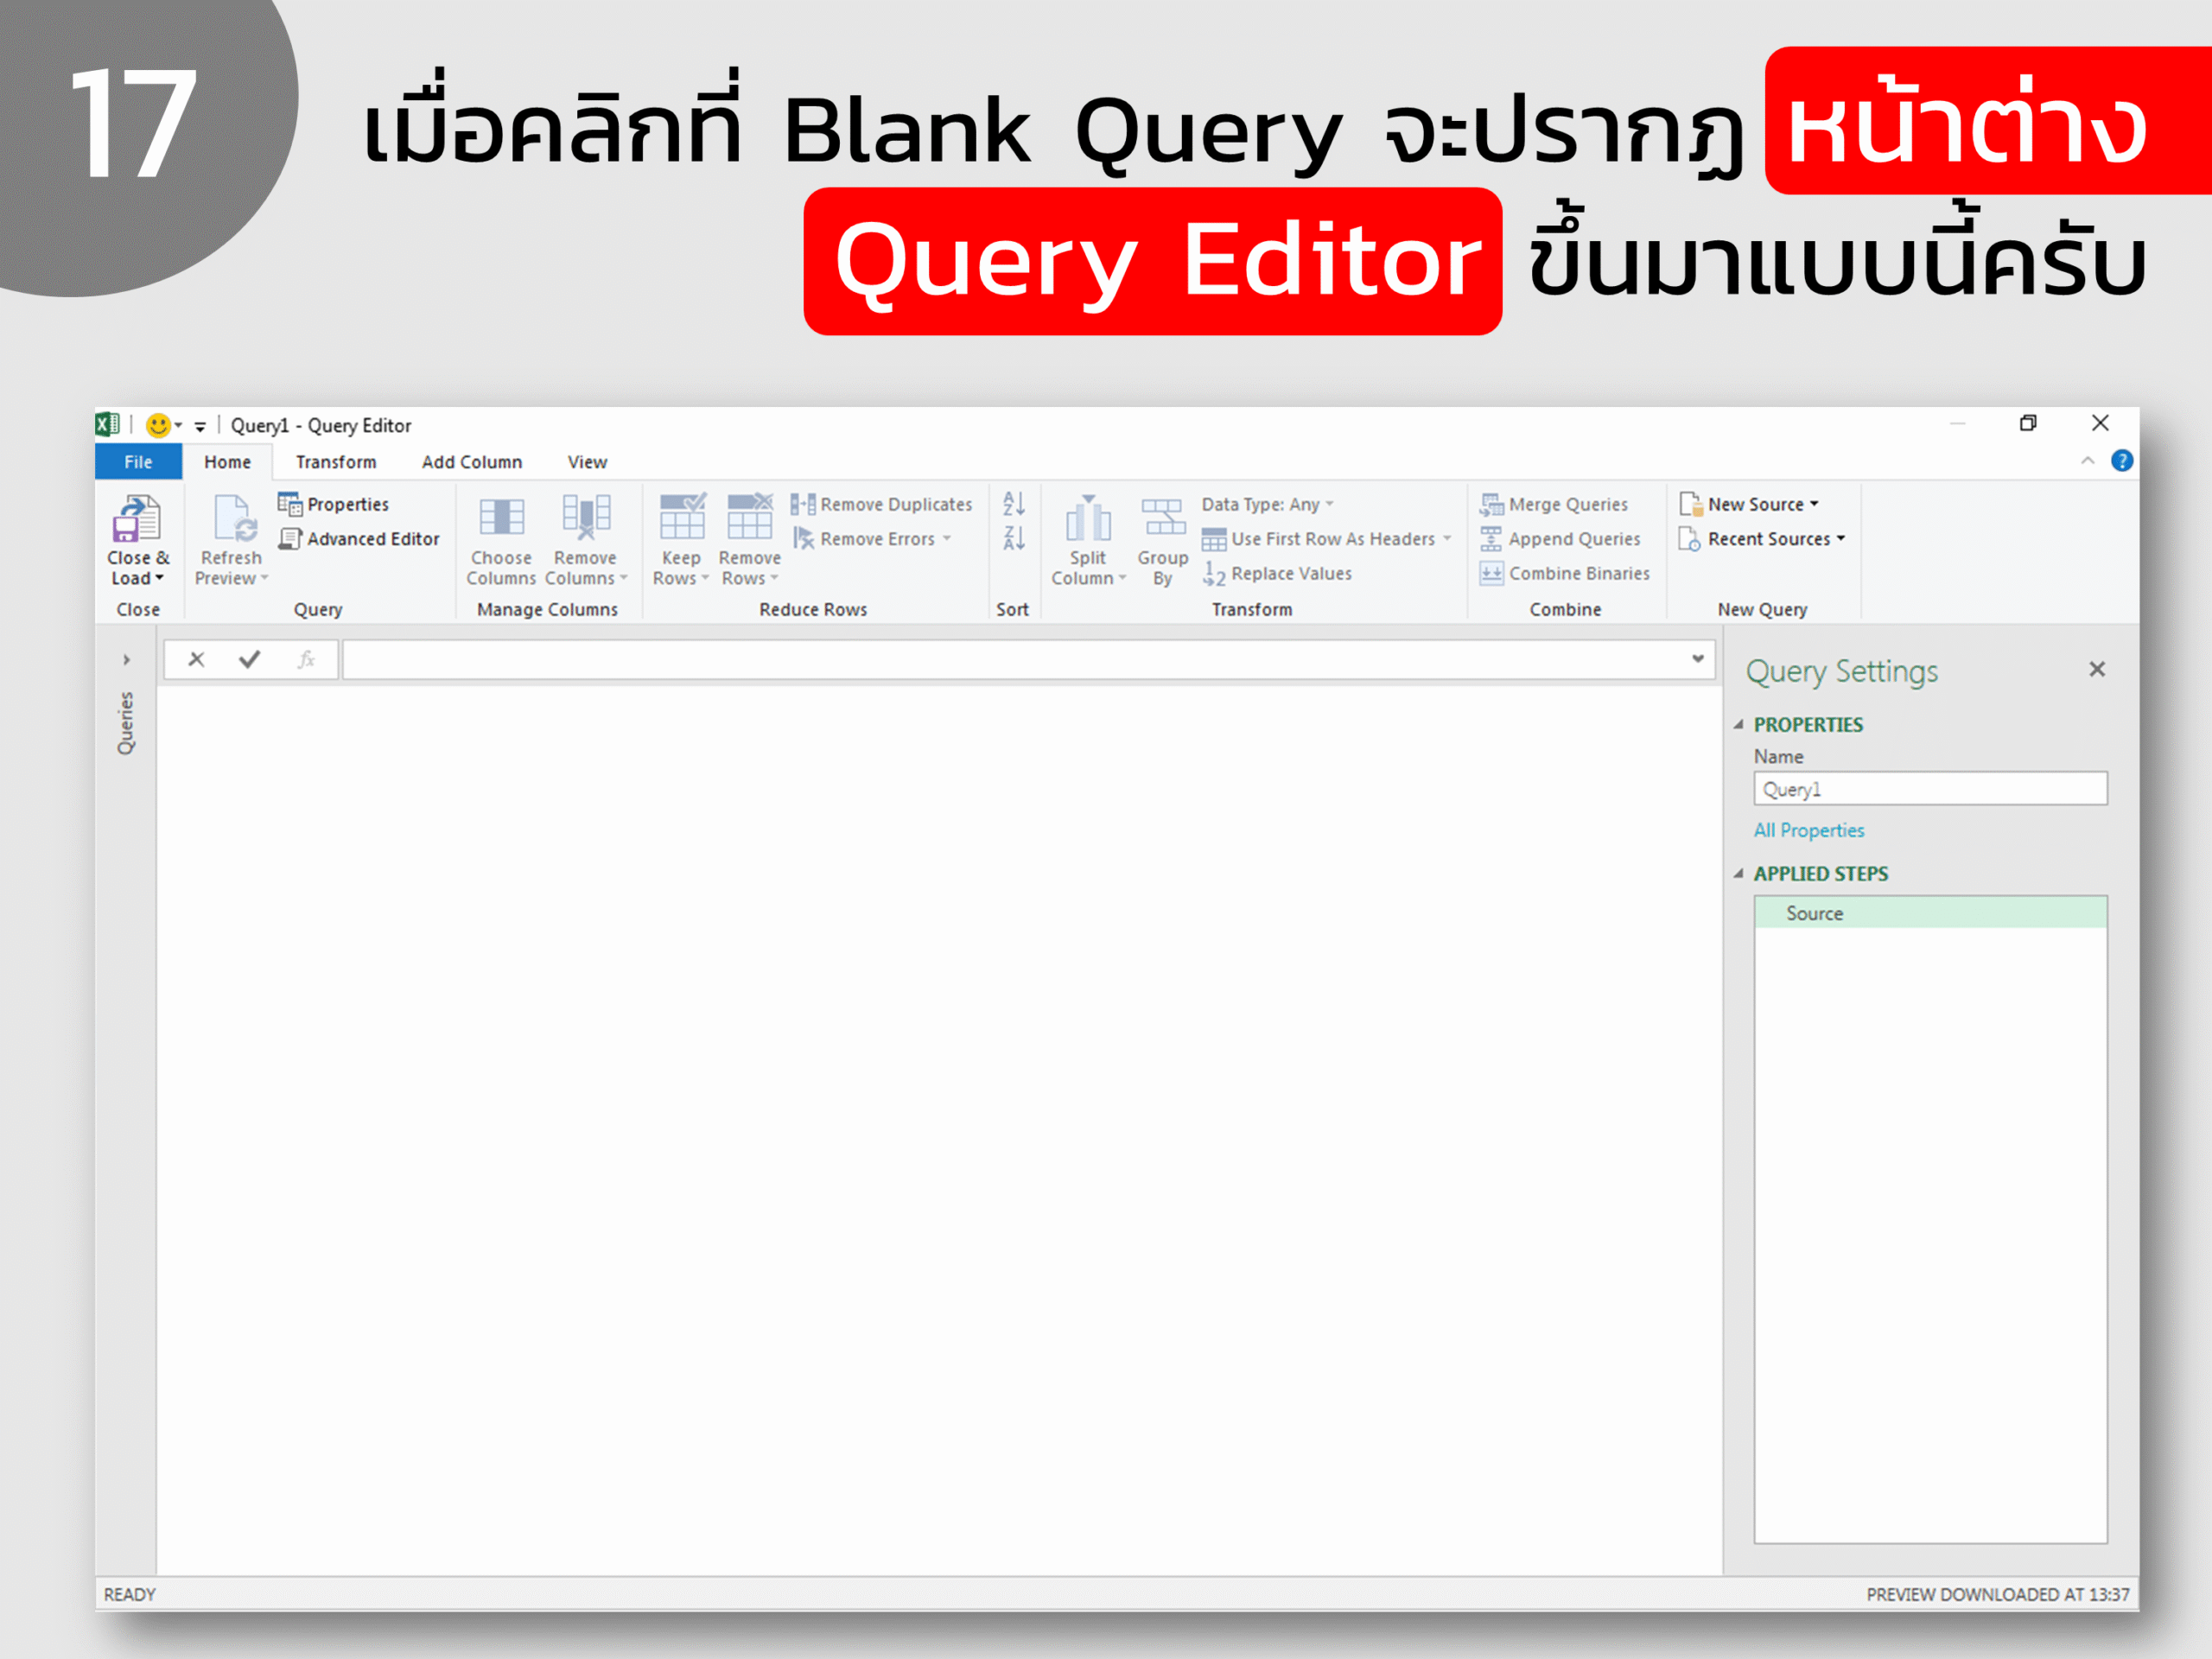This screenshot has height=1659, width=2212.
Task: Click the Sort Descending Z-A icon
Action: (x=1013, y=539)
